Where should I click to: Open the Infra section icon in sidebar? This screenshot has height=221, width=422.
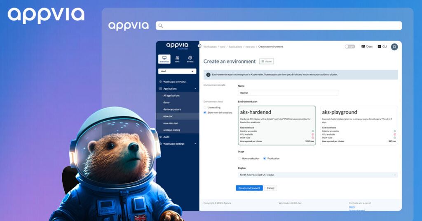[177, 59]
